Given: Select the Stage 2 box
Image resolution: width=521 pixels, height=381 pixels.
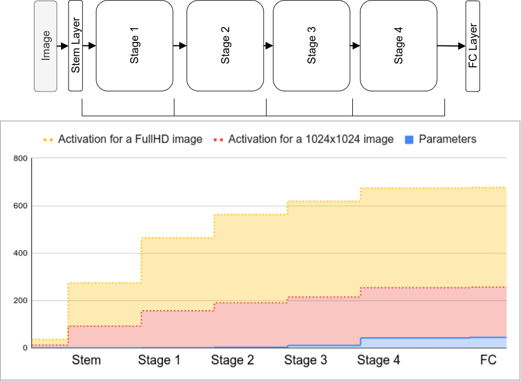Looking at the screenshot, I should tap(225, 45).
